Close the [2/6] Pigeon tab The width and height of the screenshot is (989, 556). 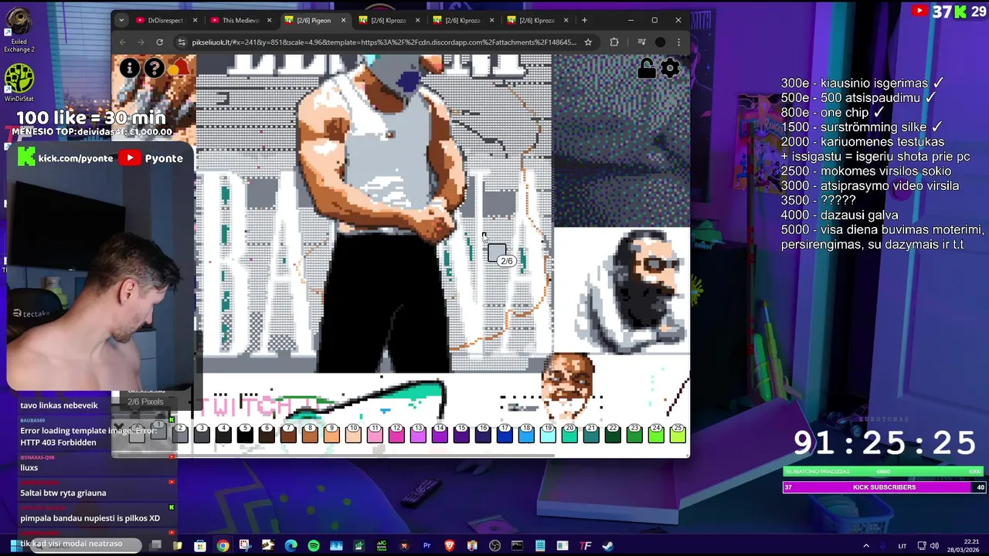(x=343, y=20)
